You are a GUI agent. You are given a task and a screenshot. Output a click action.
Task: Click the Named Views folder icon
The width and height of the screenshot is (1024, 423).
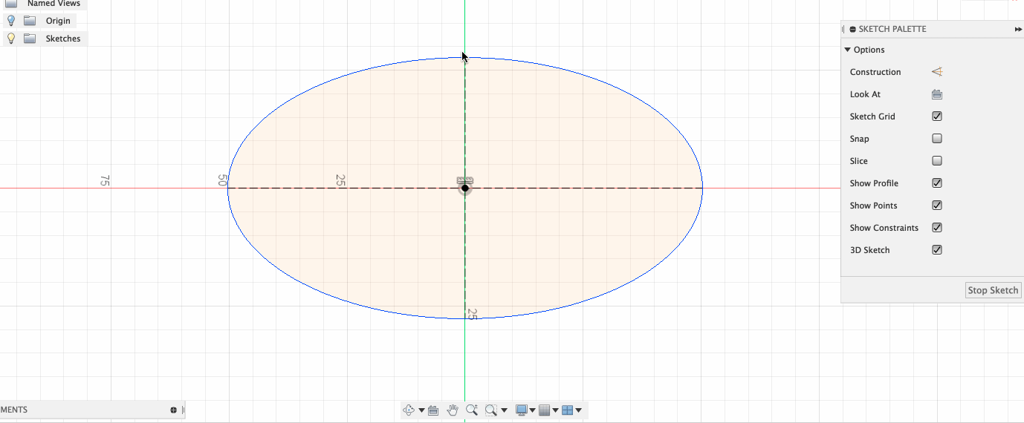(x=11, y=4)
